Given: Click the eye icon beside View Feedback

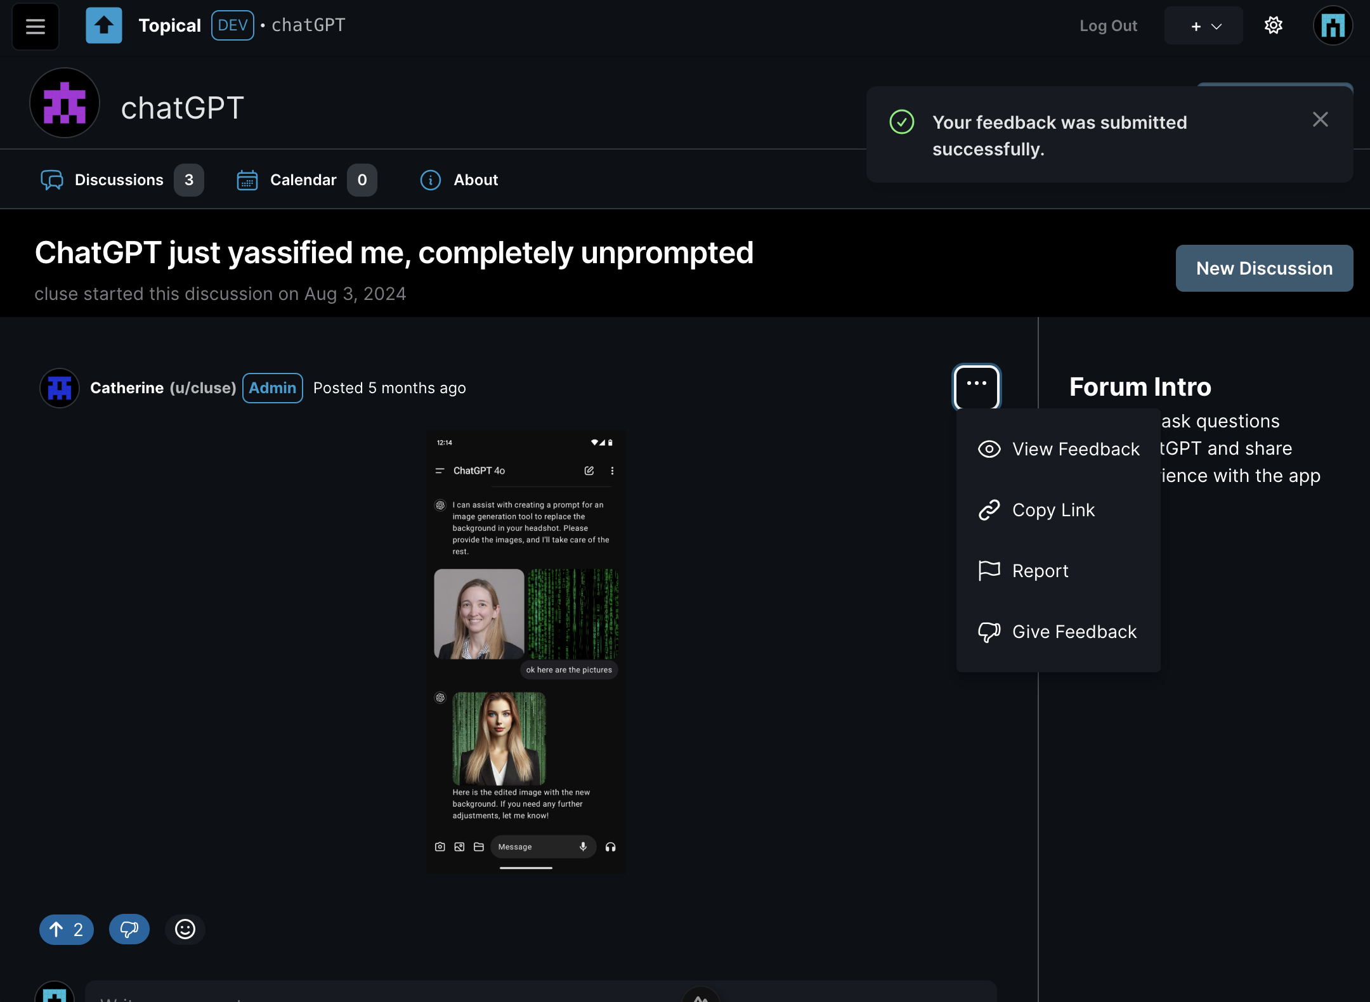Looking at the screenshot, I should 989,449.
